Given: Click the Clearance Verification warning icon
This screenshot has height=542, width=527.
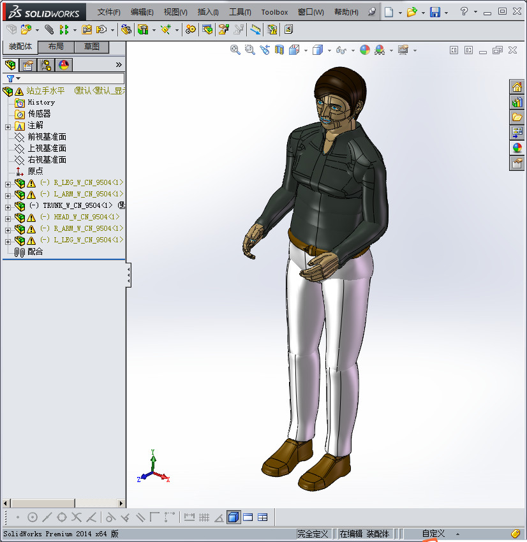Looking at the screenshot, I should tap(272, 29).
